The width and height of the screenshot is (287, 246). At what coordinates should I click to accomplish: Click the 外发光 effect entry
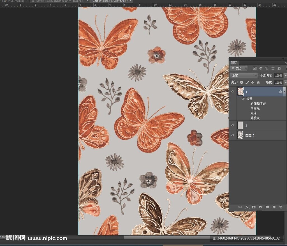pos(255,118)
